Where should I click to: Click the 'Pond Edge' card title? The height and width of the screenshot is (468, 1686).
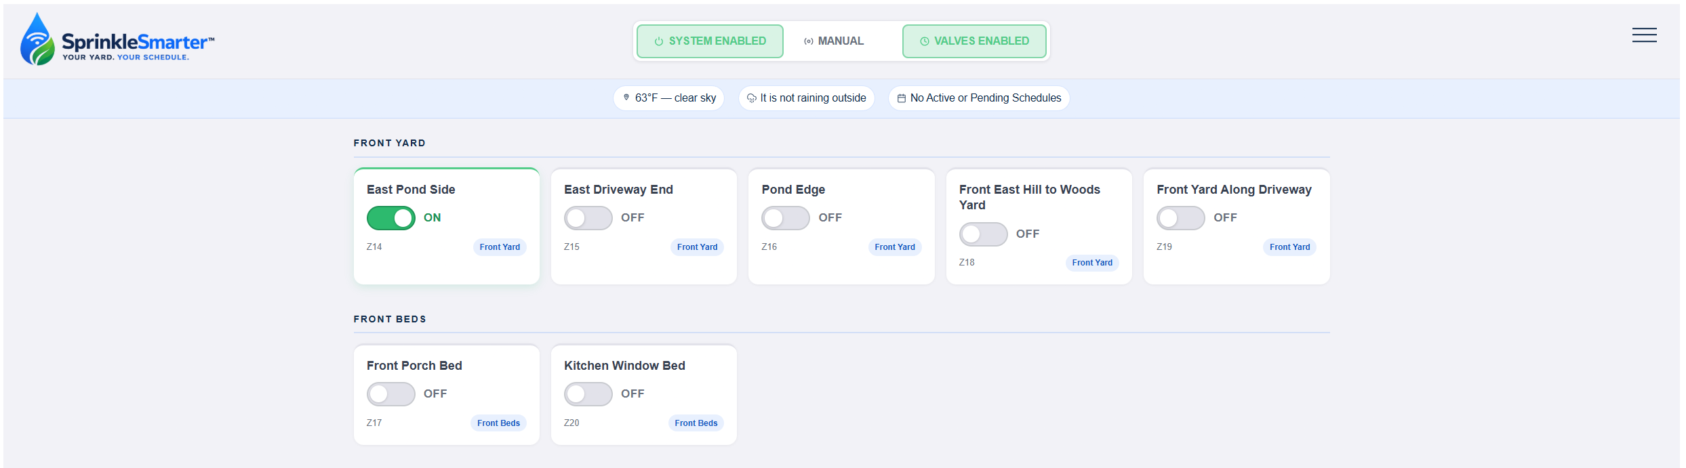(793, 190)
